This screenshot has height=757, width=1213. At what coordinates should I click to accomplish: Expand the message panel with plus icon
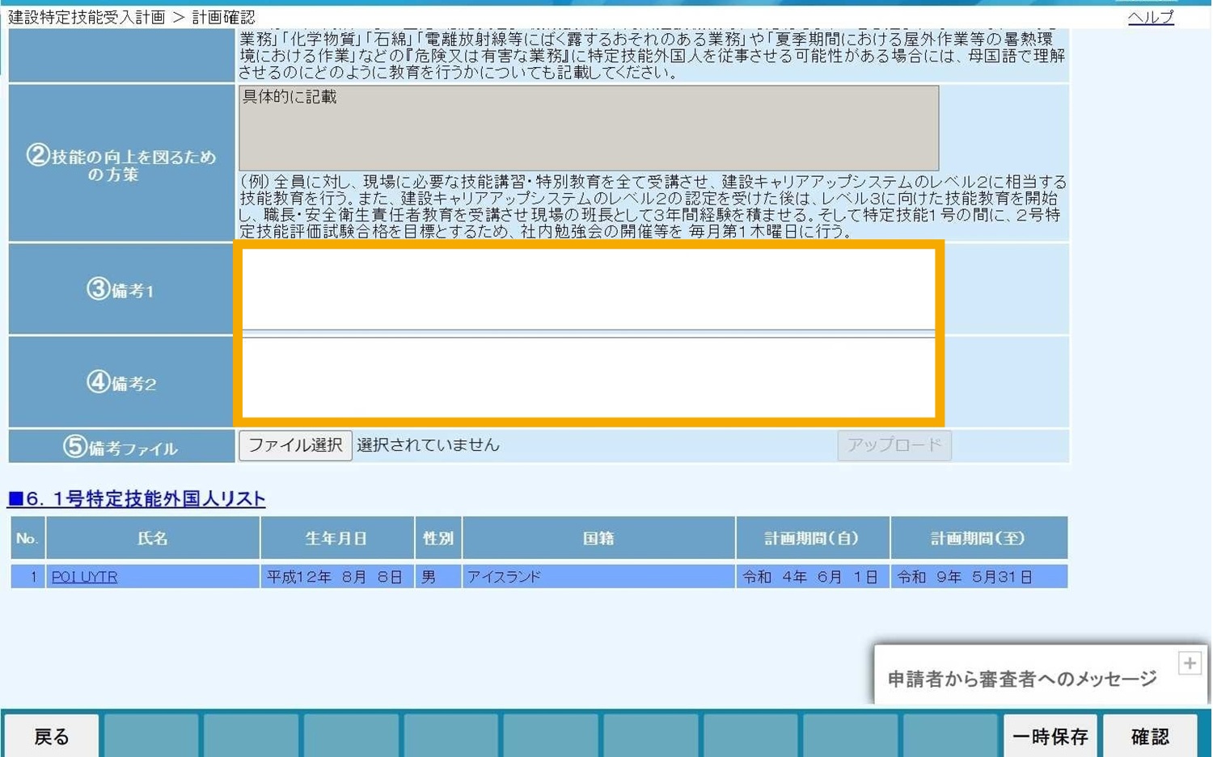point(1189,663)
